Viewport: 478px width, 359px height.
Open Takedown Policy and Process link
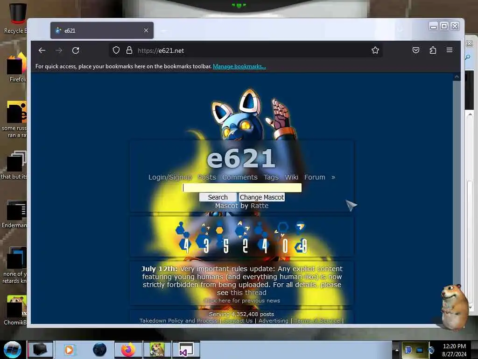click(178, 321)
